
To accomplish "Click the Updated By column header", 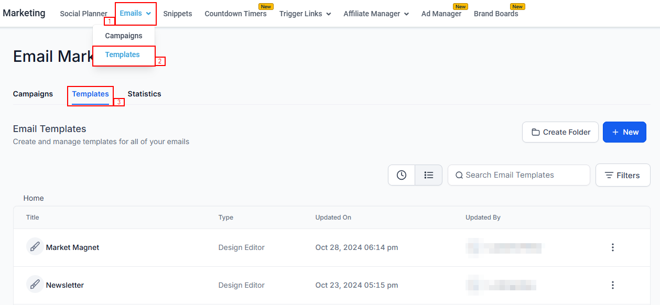I will (483, 217).
